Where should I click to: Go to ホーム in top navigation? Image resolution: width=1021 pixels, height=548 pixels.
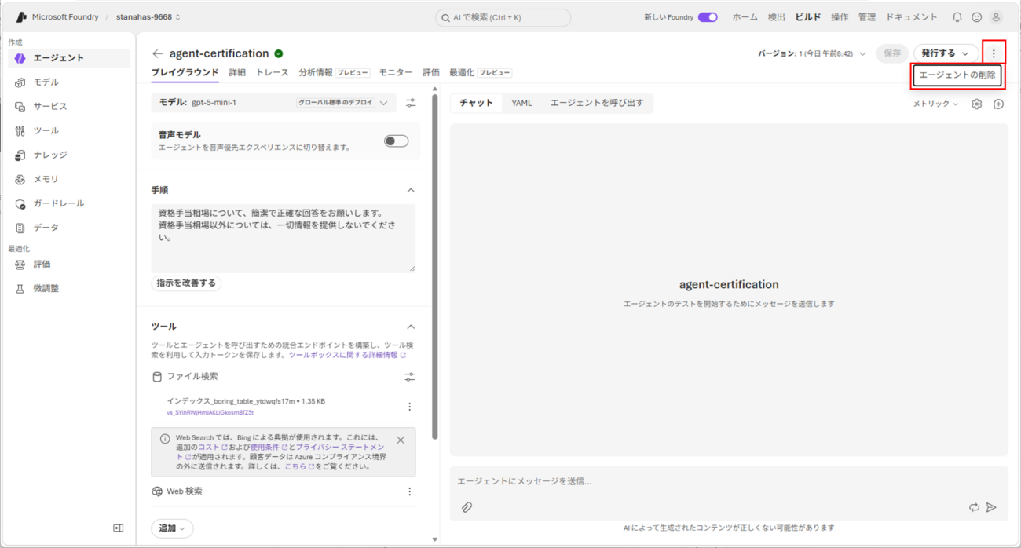(745, 17)
